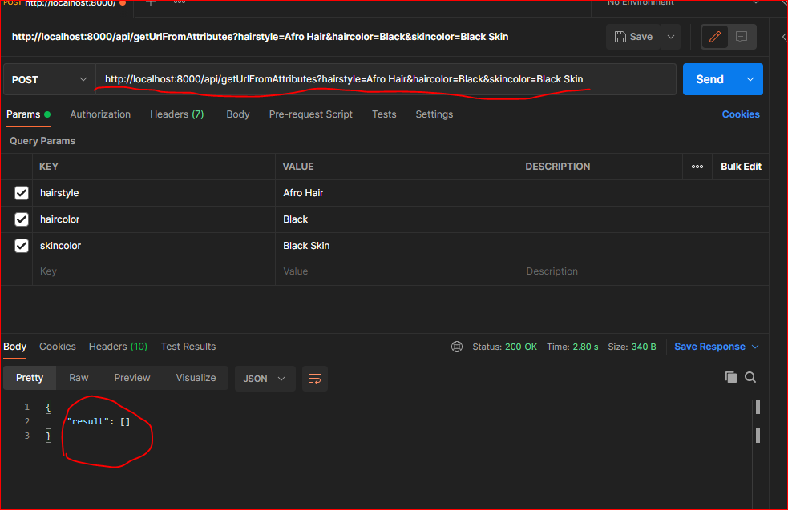
Task: Open the Settings tab
Action: [x=434, y=114]
